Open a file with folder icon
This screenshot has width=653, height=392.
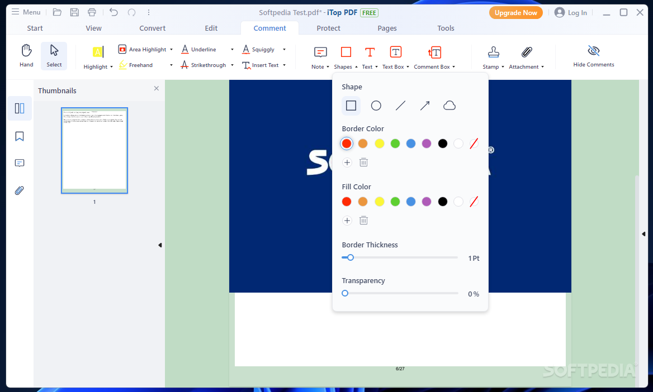pos(57,12)
